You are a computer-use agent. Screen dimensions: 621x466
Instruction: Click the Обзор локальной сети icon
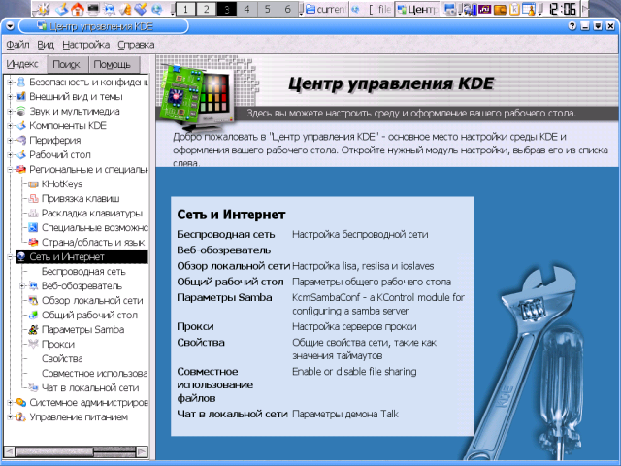tap(34, 300)
